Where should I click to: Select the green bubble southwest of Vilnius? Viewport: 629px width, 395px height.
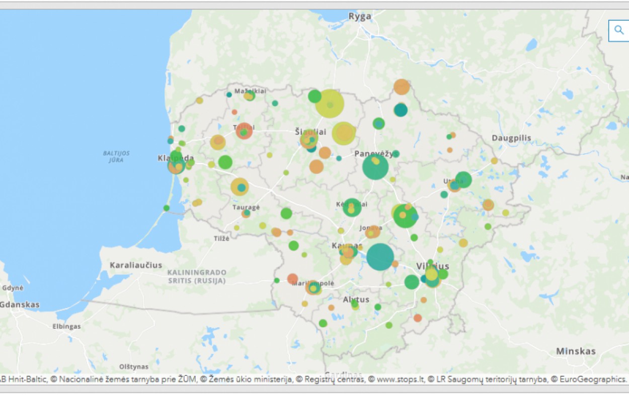pyautogui.click(x=412, y=282)
